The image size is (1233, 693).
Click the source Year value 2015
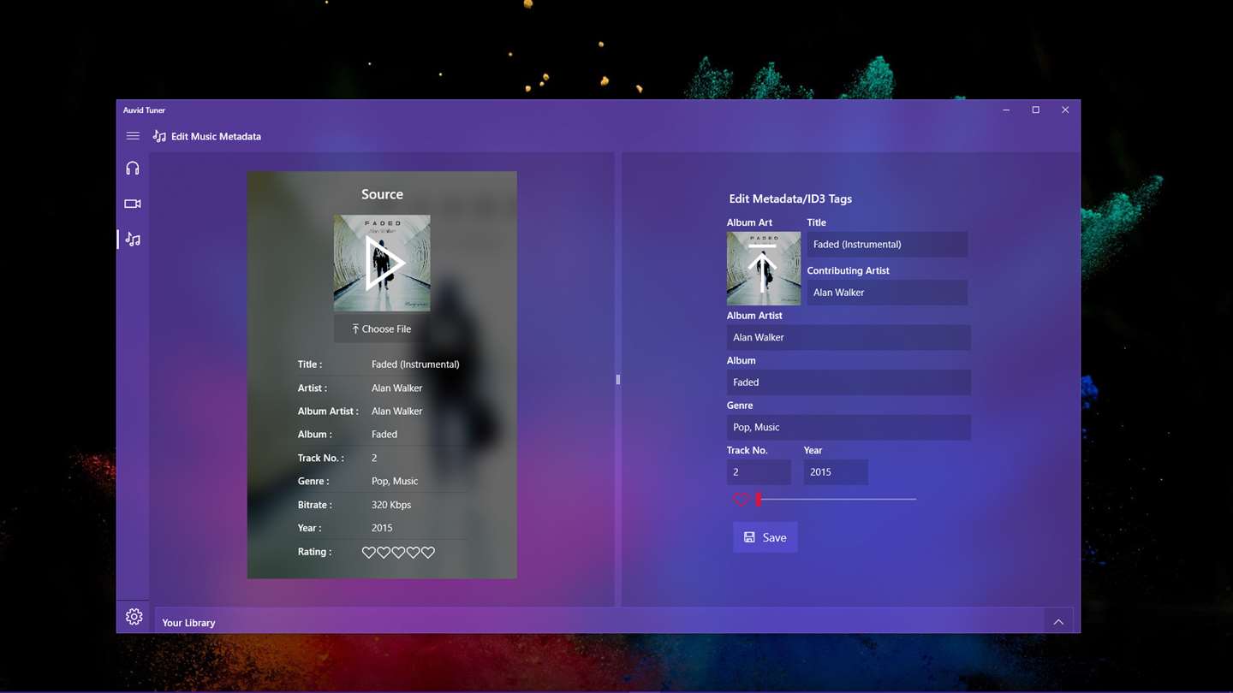[382, 528]
